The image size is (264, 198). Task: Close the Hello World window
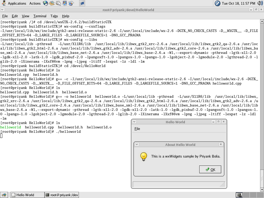(224, 122)
